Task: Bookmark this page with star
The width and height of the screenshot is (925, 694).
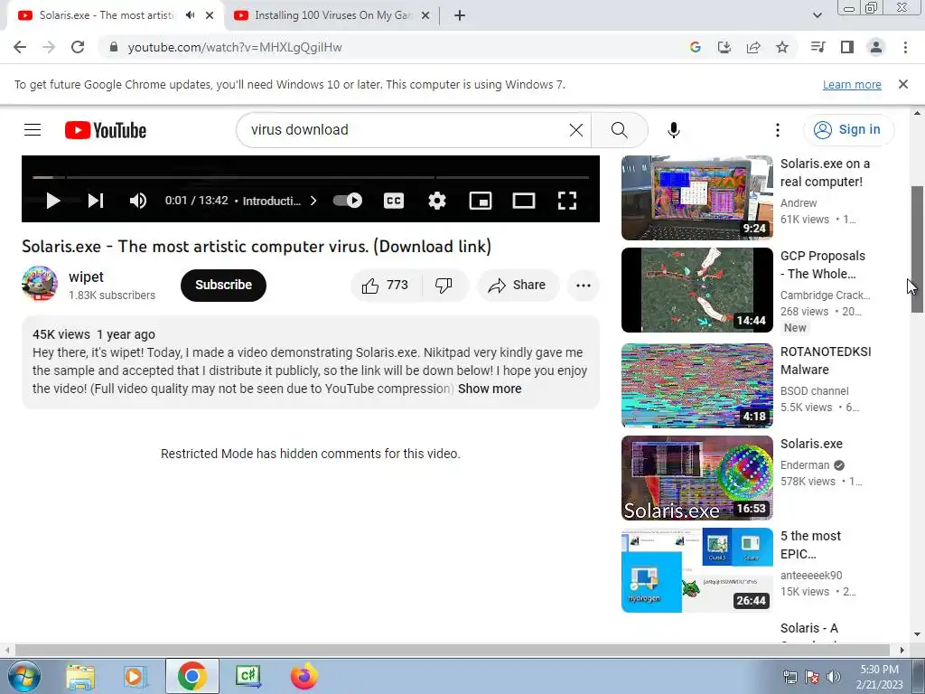Action: click(782, 47)
